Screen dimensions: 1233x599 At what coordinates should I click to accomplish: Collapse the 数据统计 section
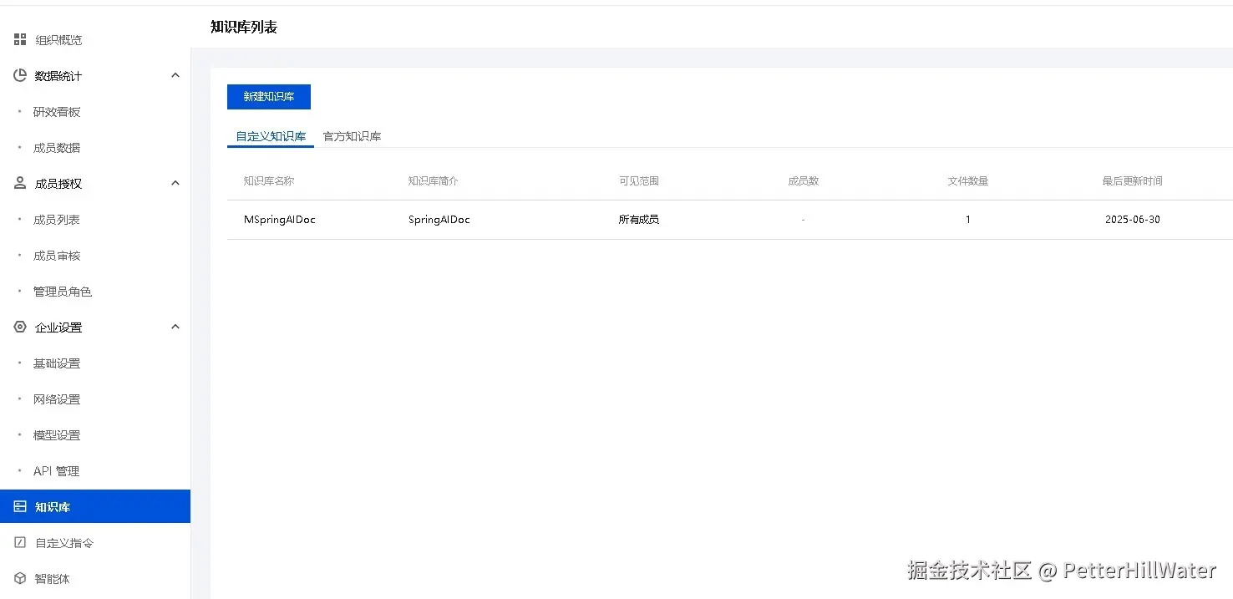pos(175,75)
